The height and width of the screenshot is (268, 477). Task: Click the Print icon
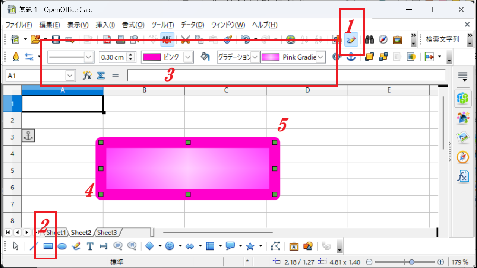pos(121,39)
